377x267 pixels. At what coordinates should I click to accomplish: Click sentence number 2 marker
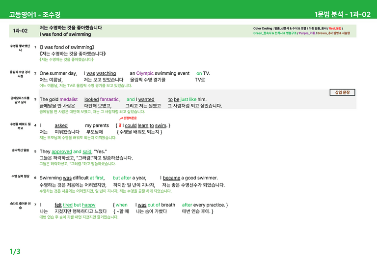[35, 73]
